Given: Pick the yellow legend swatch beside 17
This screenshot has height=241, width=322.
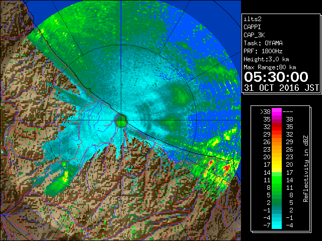Looking at the screenshot, I should [x=277, y=165].
